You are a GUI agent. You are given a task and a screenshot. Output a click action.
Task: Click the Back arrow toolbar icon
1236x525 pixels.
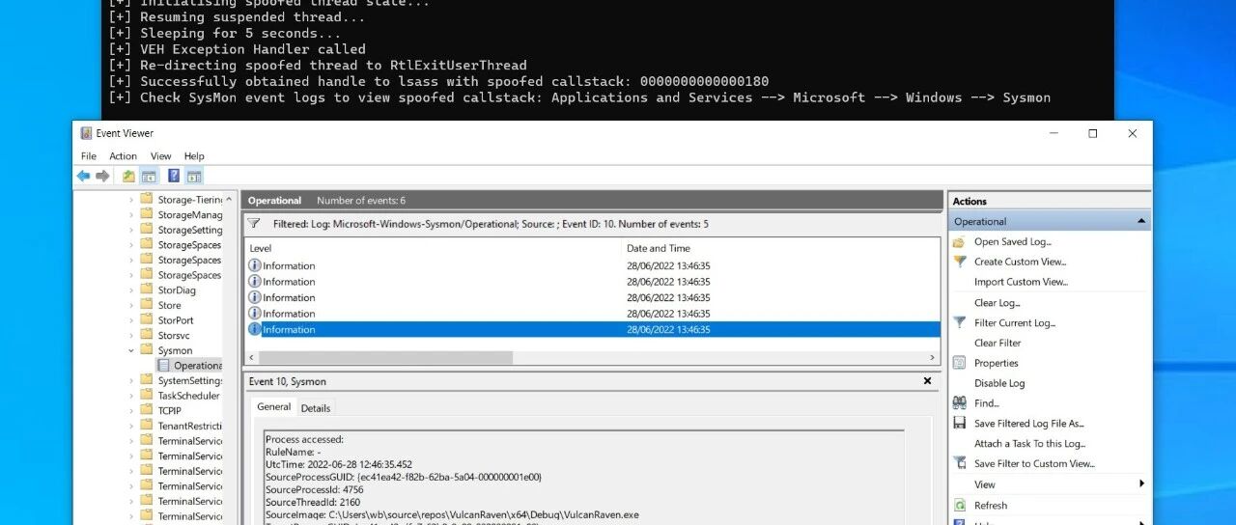pos(83,176)
